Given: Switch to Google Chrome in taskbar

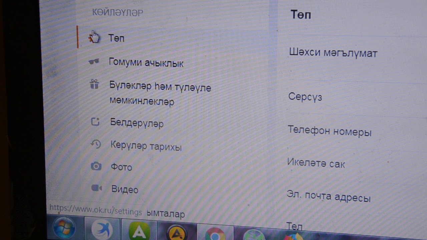Looking at the screenshot, I should pos(215,234).
